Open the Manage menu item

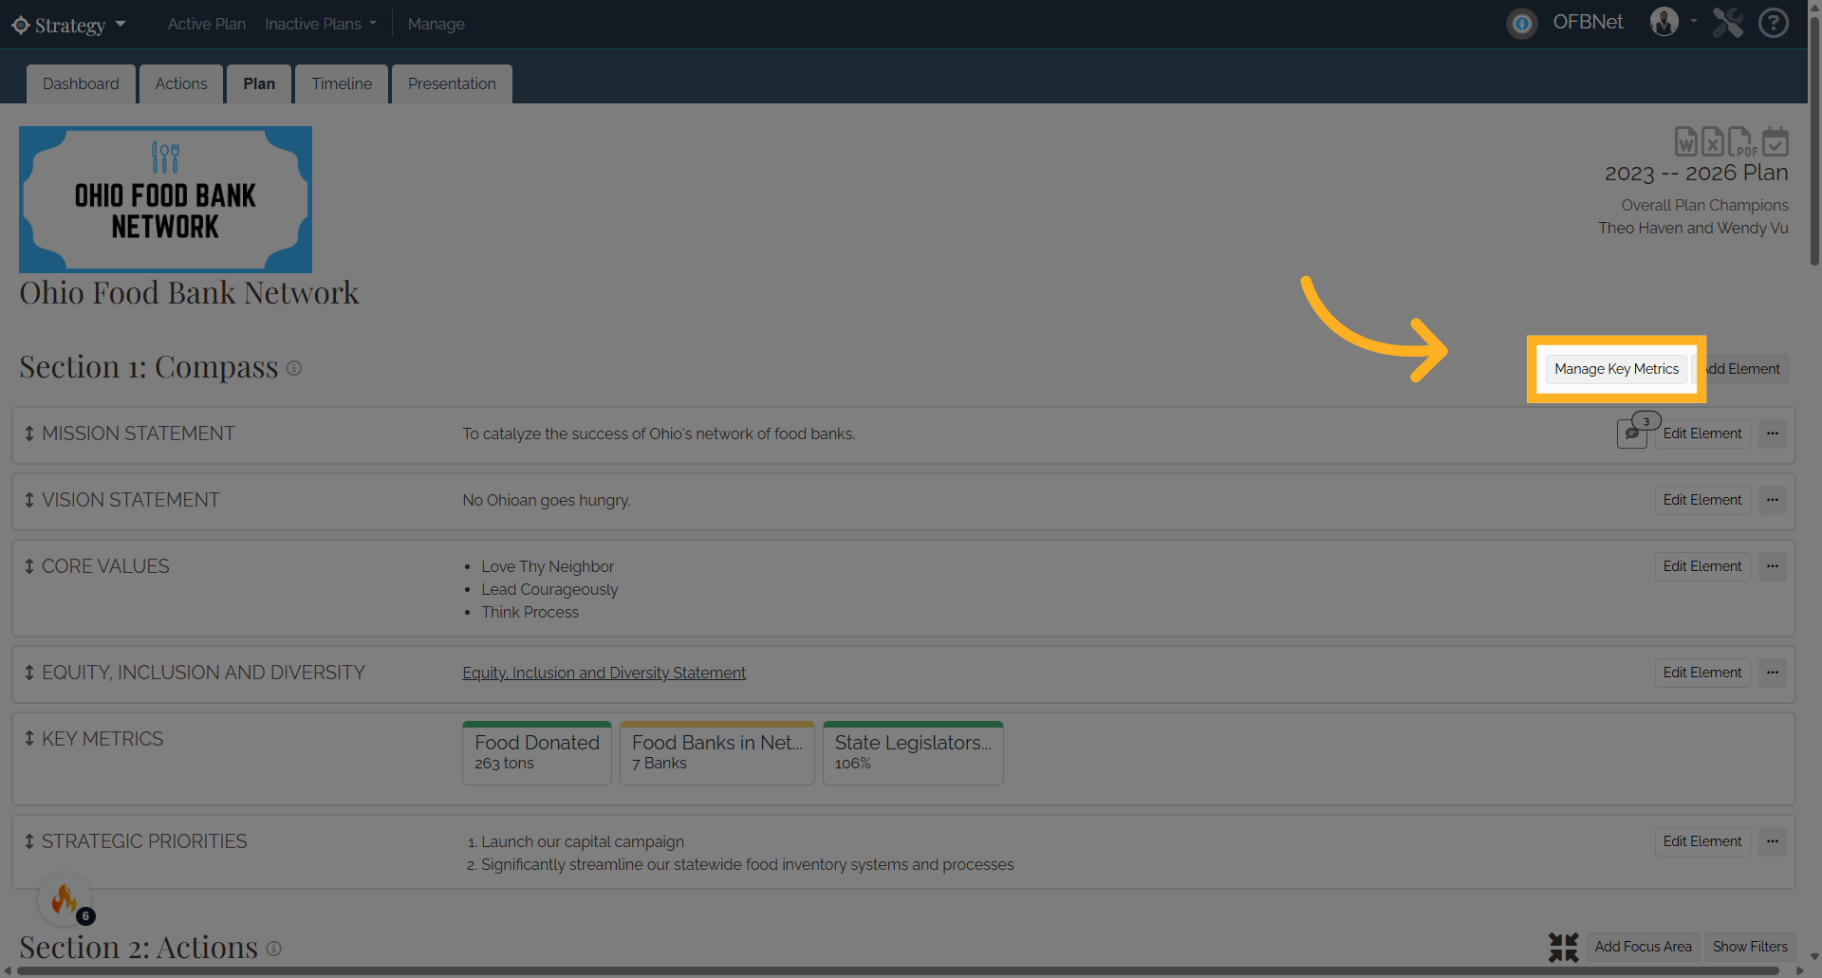click(437, 24)
